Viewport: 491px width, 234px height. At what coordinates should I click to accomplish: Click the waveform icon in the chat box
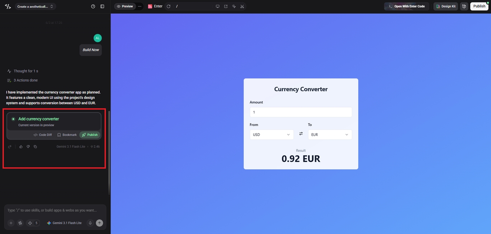pyautogui.click(x=20, y=223)
